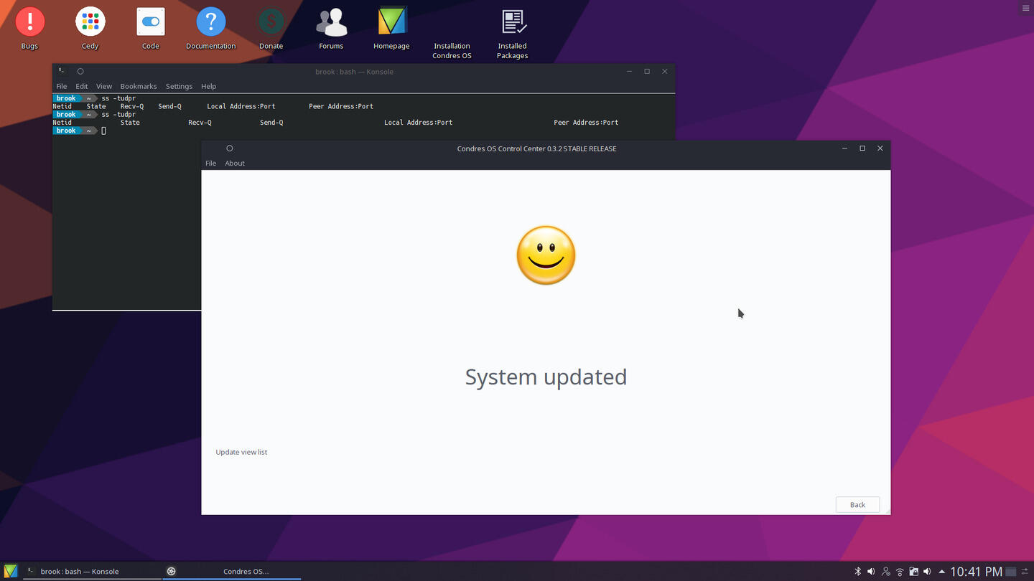
Task: Open the user status tray icon
Action: click(885, 572)
